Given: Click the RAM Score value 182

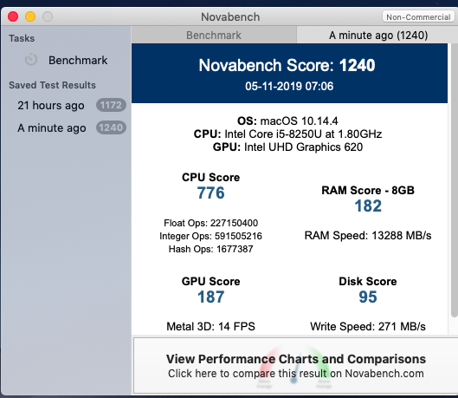Looking at the screenshot, I should 368,206.
